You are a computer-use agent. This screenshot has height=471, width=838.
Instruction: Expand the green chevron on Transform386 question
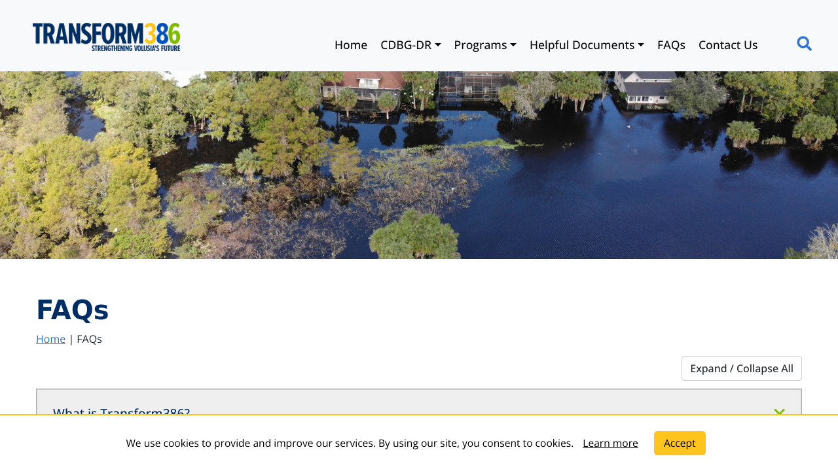tap(779, 411)
